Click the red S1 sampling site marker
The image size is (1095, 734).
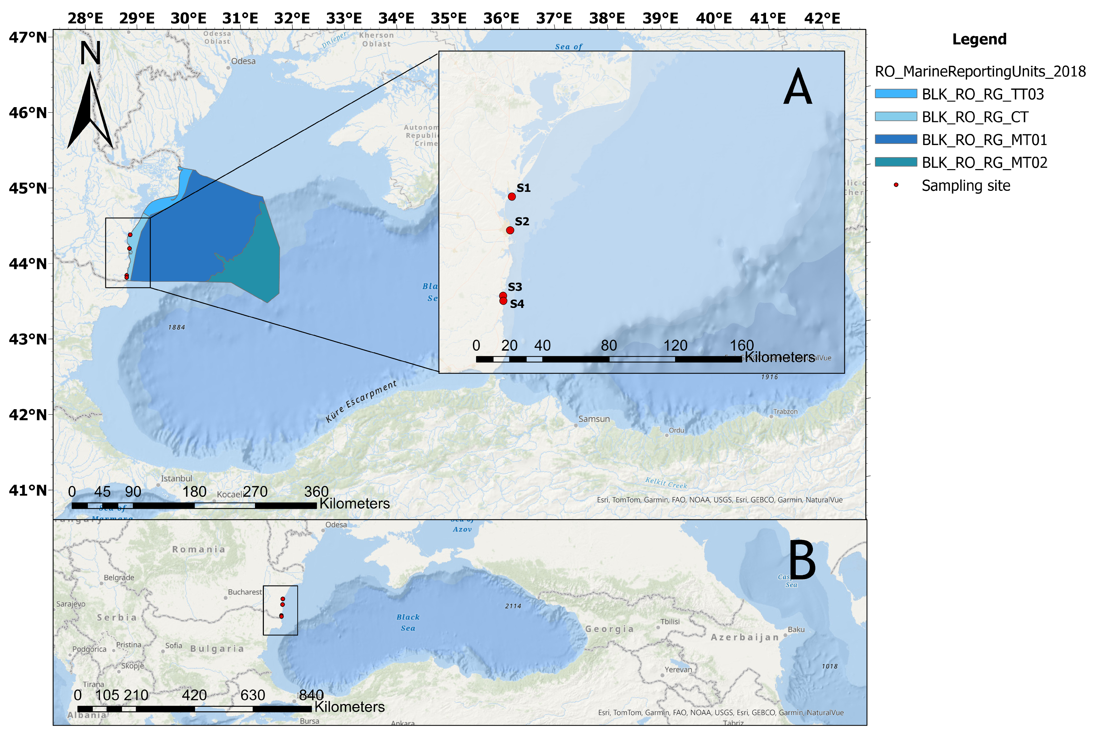(x=512, y=197)
